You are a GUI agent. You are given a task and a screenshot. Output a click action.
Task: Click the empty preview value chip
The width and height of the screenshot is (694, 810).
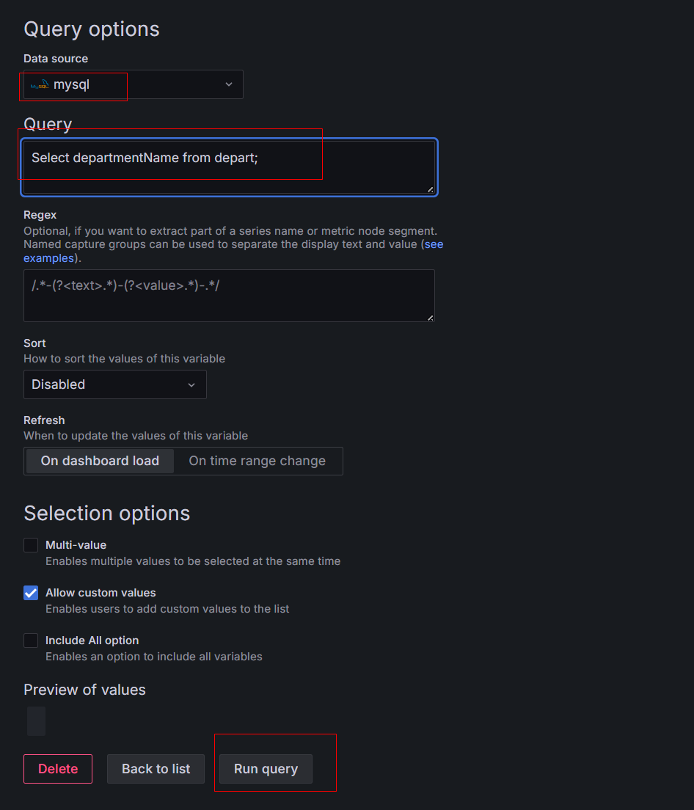point(36,721)
